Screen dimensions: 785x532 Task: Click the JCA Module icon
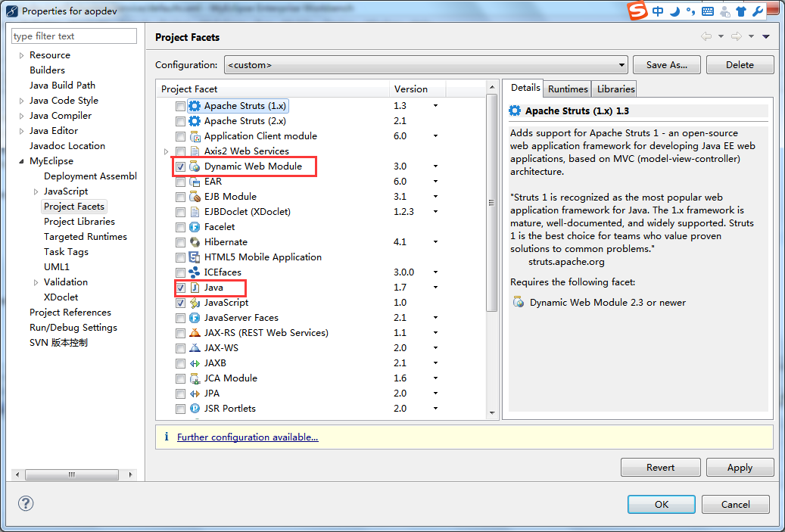tap(195, 378)
